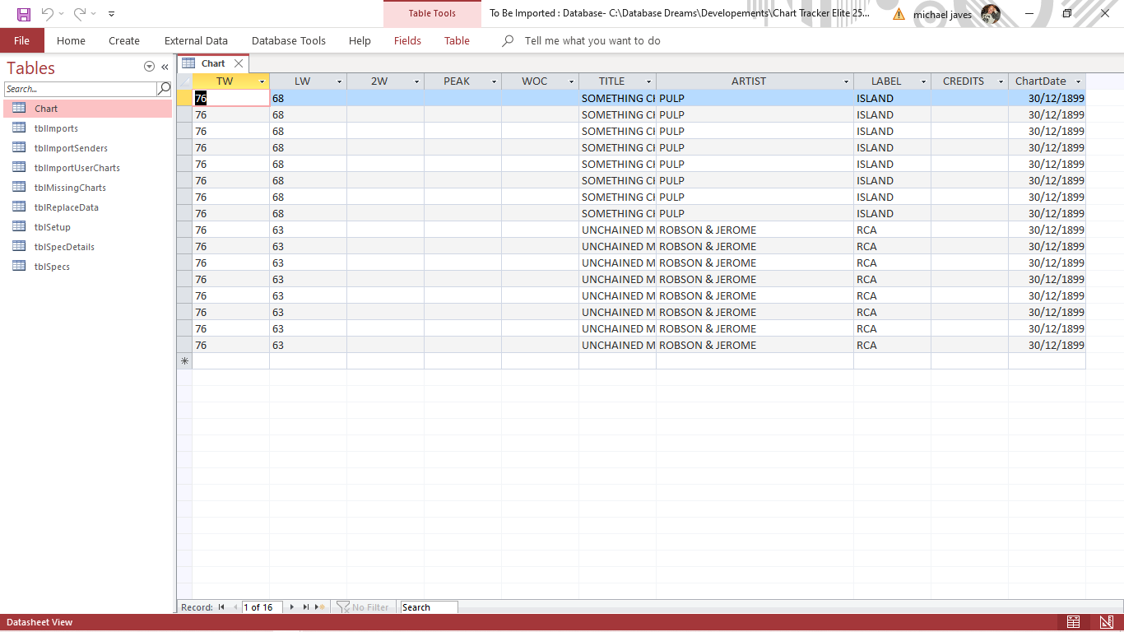Switch to the Table contextual tab

click(457, 40)
